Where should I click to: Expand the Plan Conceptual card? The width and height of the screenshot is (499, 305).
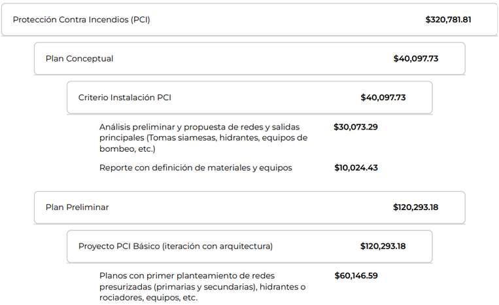click(x=250, y=59)
